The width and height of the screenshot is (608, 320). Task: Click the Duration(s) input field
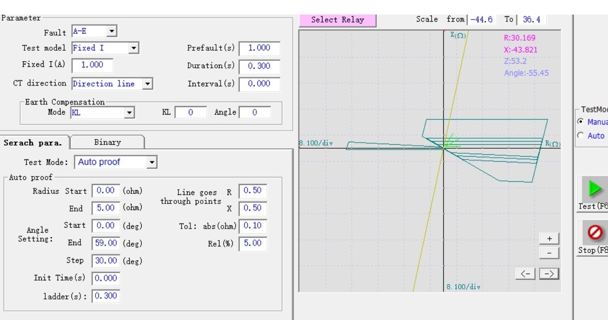[259, 66]
